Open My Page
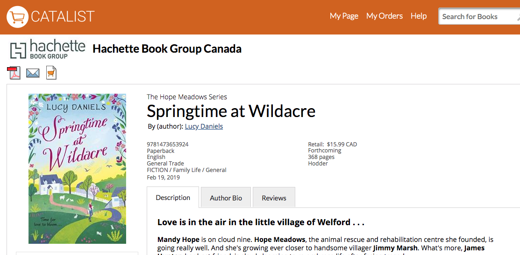520x255 pixels. [344, 16]
